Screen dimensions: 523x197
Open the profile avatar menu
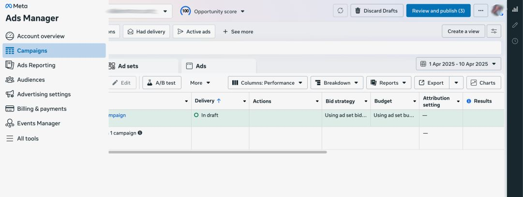tap(497, 10)
